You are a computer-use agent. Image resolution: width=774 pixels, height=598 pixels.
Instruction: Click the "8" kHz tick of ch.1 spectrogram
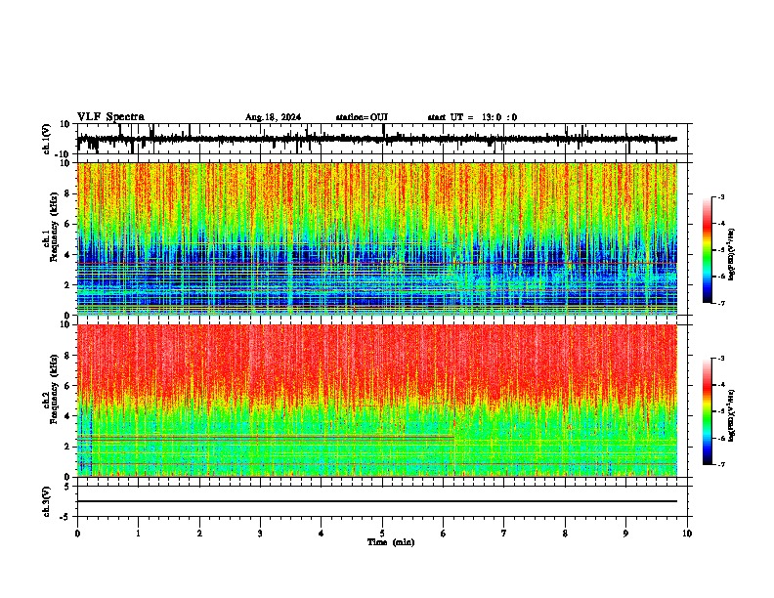(x=67, y=193)
